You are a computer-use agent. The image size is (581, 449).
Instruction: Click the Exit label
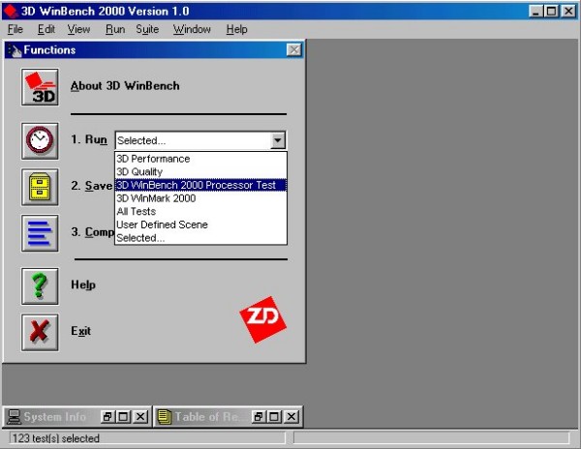(x=80, y=331)
